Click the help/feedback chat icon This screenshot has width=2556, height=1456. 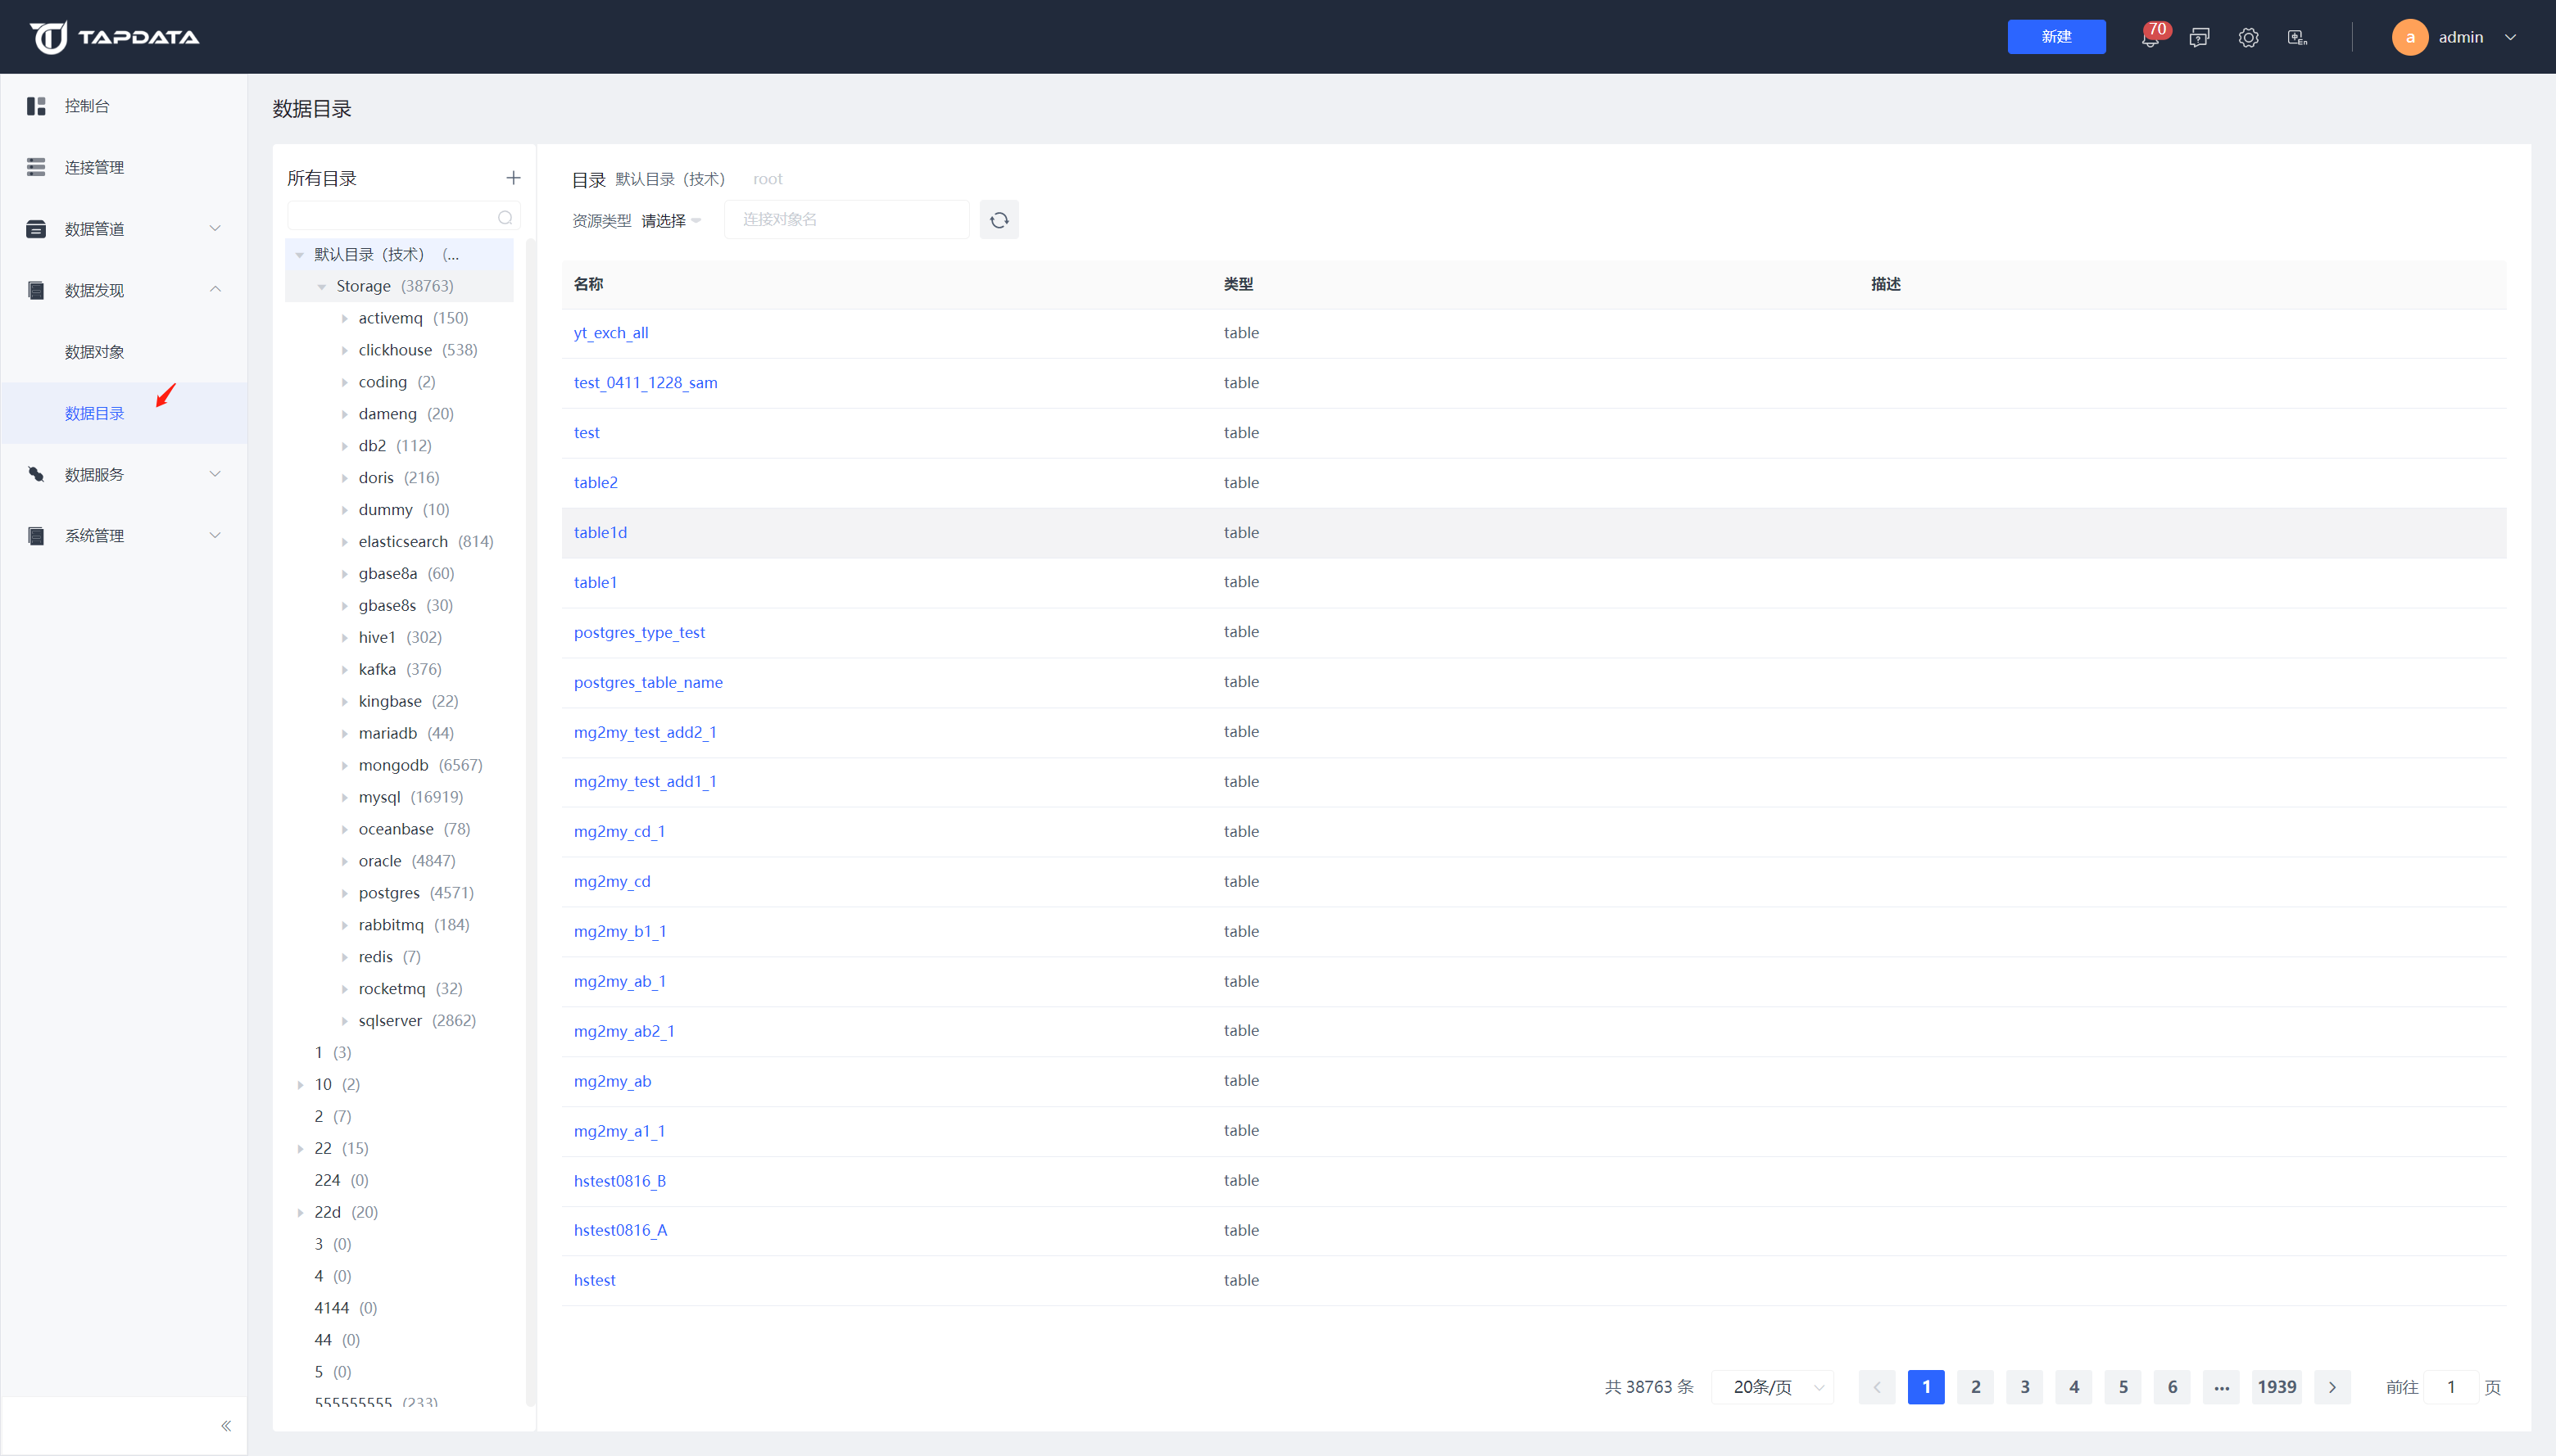2199,38
